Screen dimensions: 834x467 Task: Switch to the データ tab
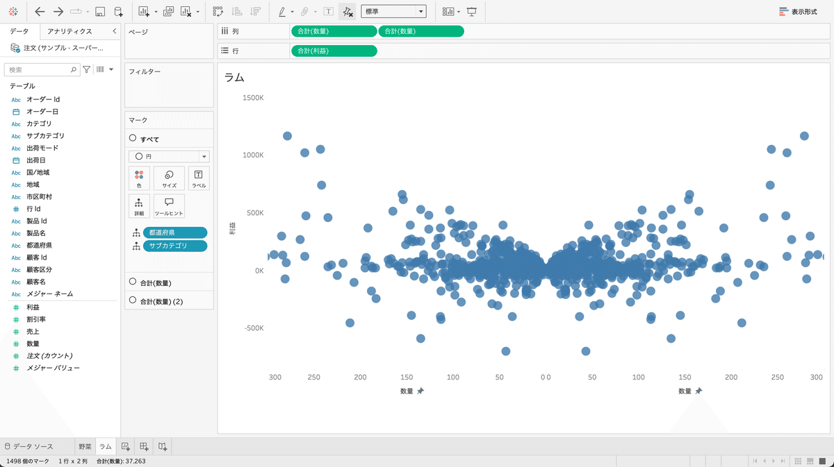pyautogui.click(x=19, y=31)
